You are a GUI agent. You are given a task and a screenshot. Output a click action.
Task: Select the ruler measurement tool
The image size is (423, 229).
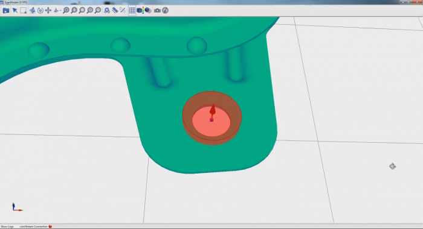tap(115, 10)
